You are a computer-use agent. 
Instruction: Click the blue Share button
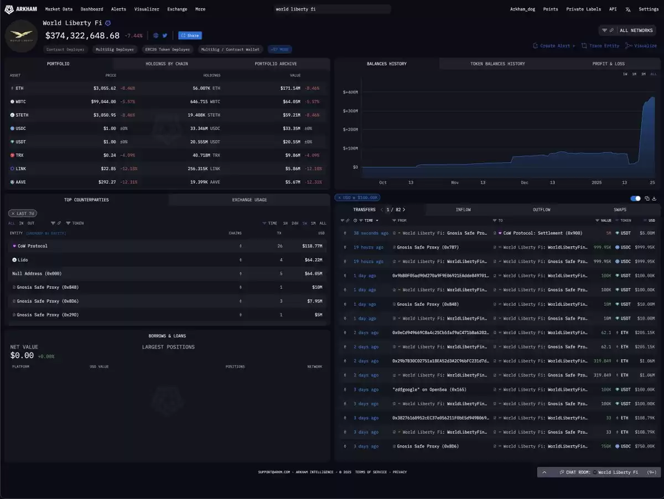(x=190, y=35)
